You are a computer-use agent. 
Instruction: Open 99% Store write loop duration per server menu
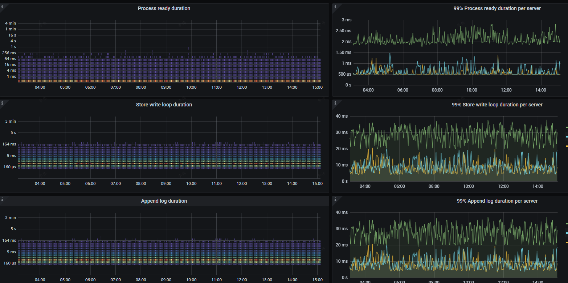[497, 105]
